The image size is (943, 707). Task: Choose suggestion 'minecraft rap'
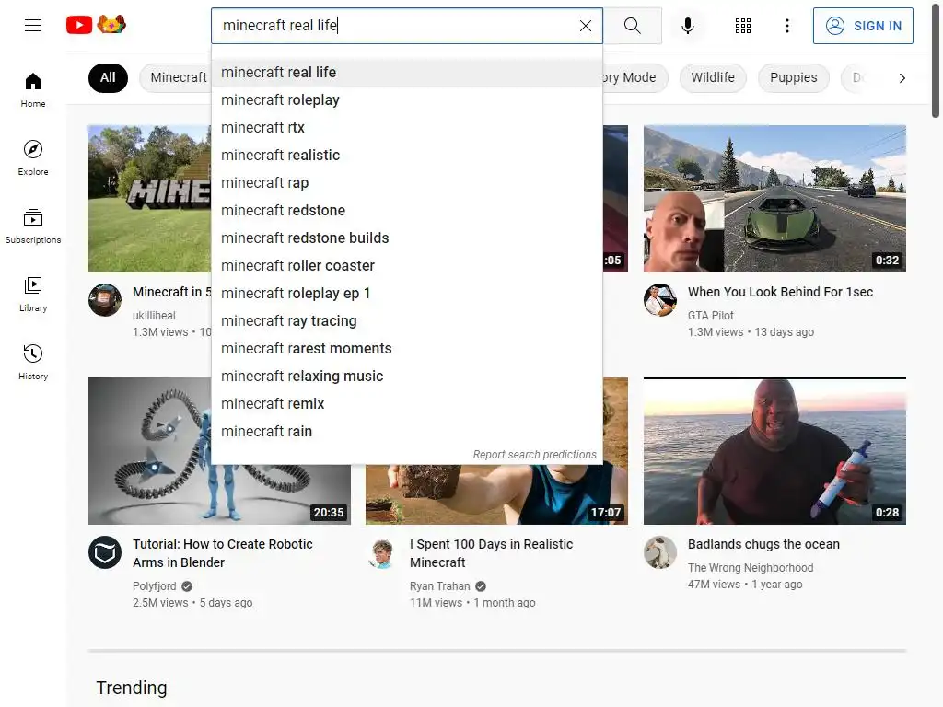click(x=406, y=183)
